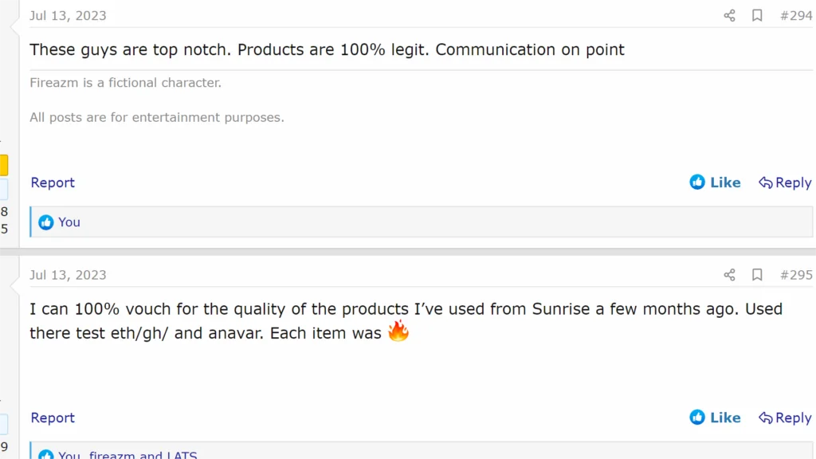The width and height of the screenshot is (816, 459).
Task: Open post number #295 permalink
Action: click(x=795, y=275)
